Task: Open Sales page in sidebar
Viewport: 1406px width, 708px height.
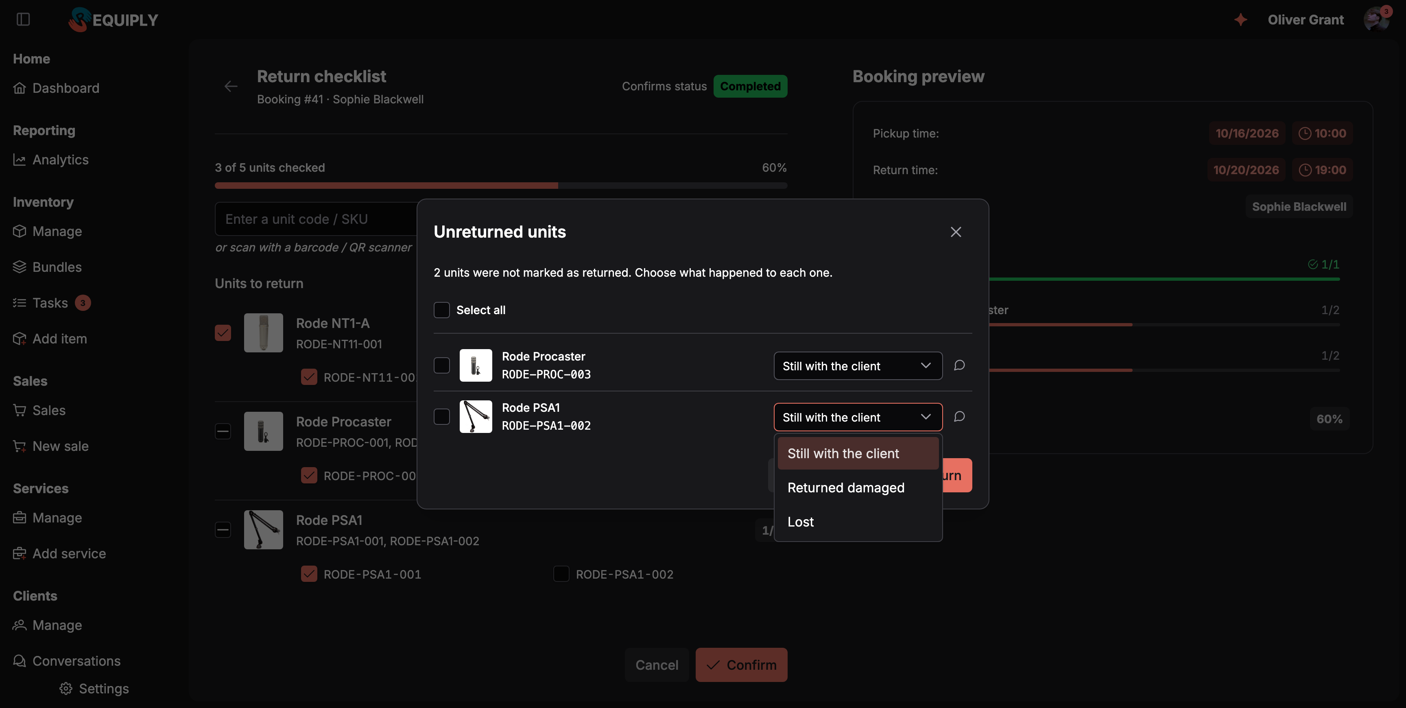Action: 39,410
